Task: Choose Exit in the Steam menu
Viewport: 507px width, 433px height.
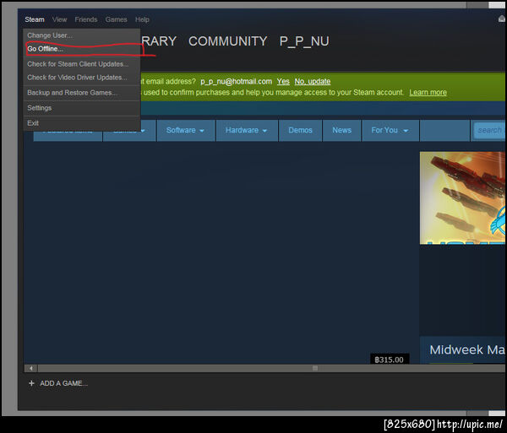Action: coord(81,123)
